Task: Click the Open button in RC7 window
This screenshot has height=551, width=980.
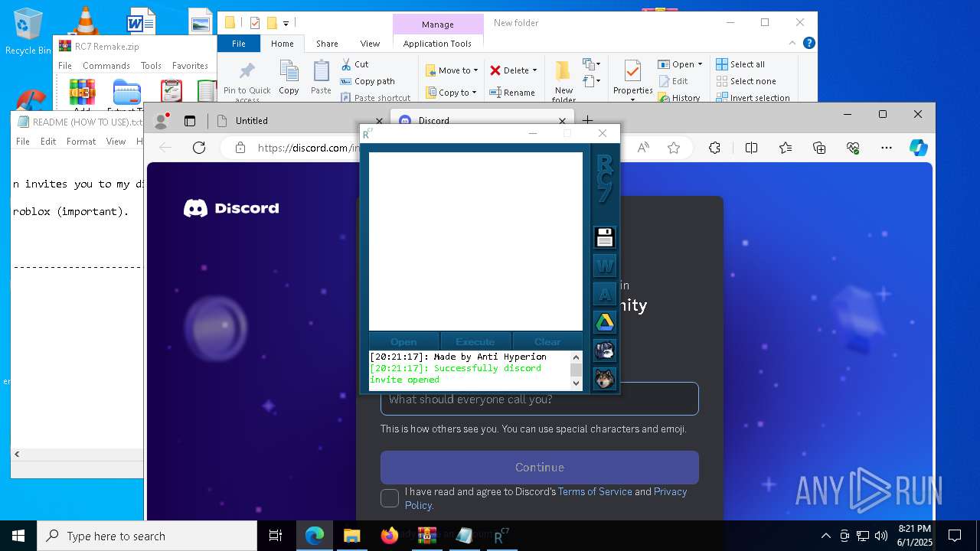Action: (x=403, y=341)
